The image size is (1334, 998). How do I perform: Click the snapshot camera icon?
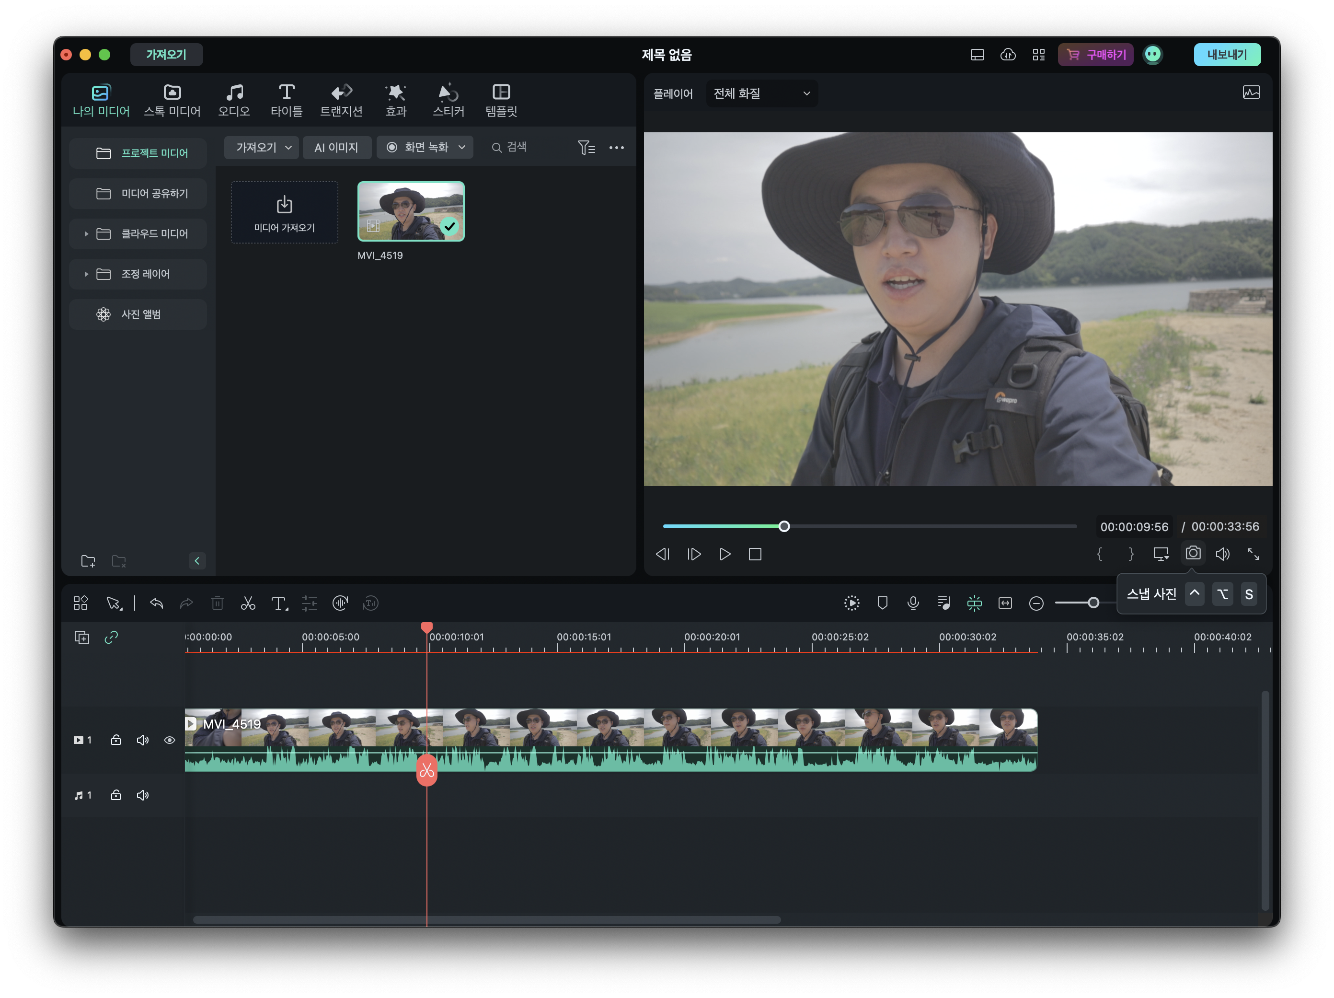1192,553
